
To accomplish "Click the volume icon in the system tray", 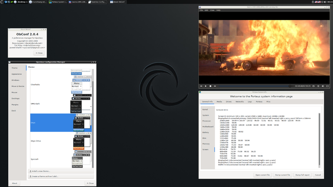I will pyautogui.click(x=325, y=2).
